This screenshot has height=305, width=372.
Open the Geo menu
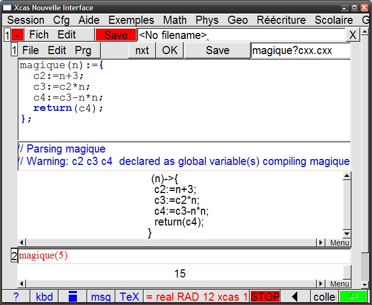pyautogui.click(x=238, y=20)
